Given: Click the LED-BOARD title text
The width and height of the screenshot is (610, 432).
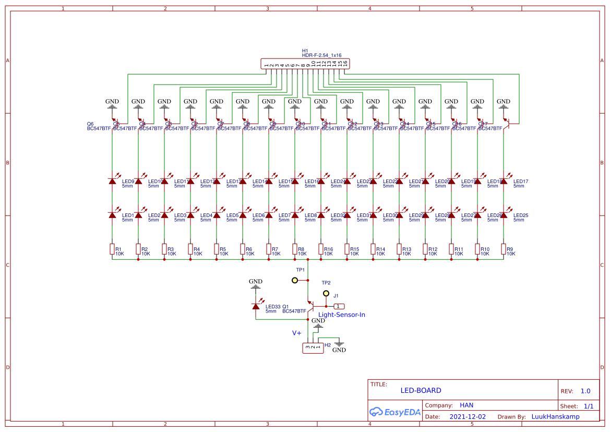Looking at the screenshot, I should pyautogui.click(x=421, y=390).
